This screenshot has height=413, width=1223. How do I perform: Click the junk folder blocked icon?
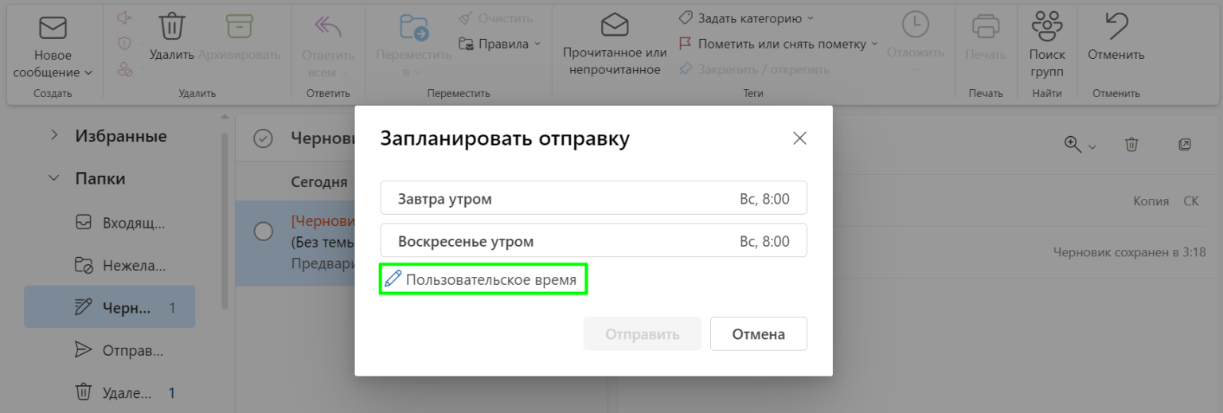tap(84, 265)
